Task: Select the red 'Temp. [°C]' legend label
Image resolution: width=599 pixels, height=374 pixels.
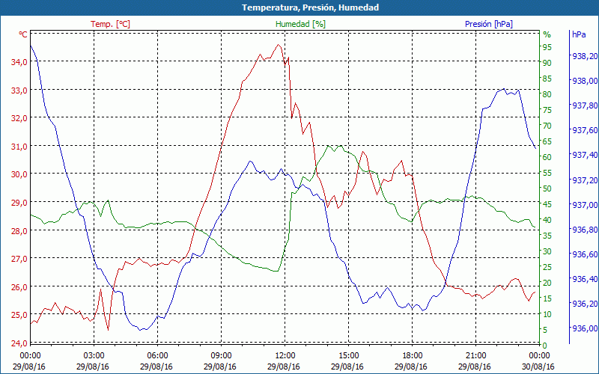Action: [110, 24]
